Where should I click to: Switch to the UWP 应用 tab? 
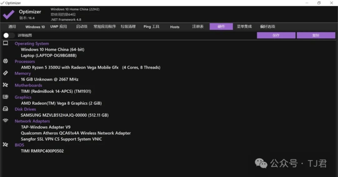point(58,27)
